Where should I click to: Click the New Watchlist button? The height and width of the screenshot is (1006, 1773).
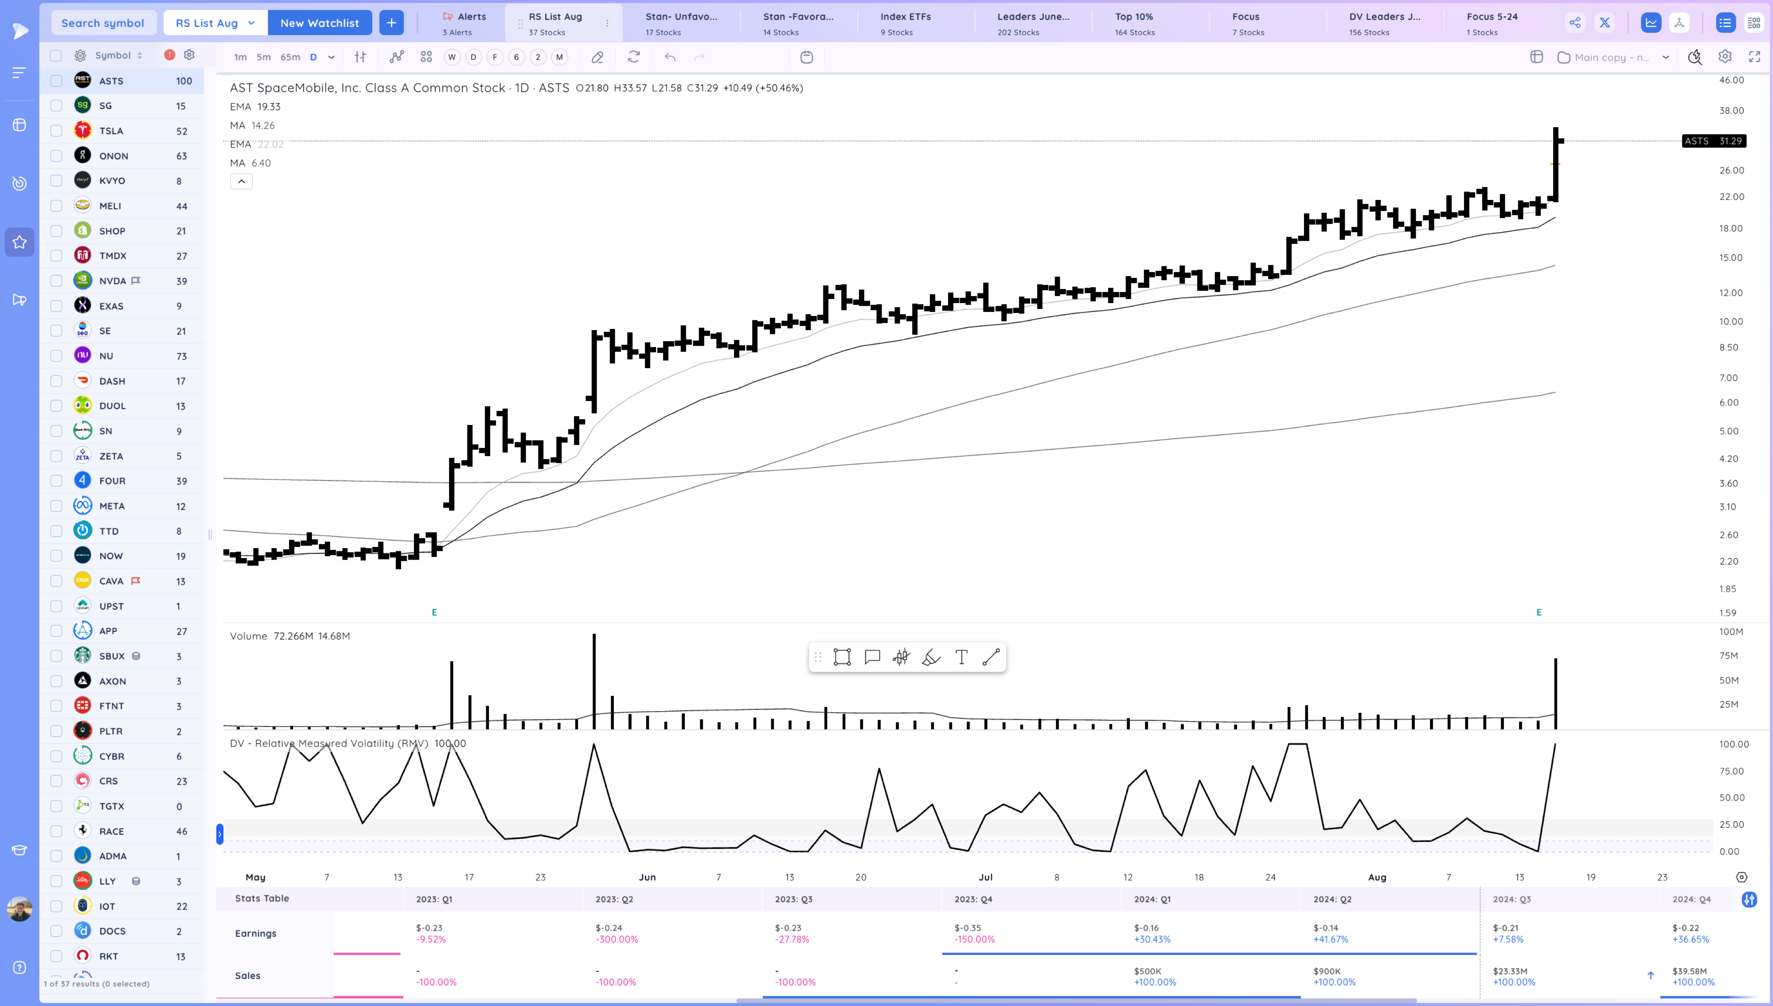pyautogui.click(x=320, y=22)
